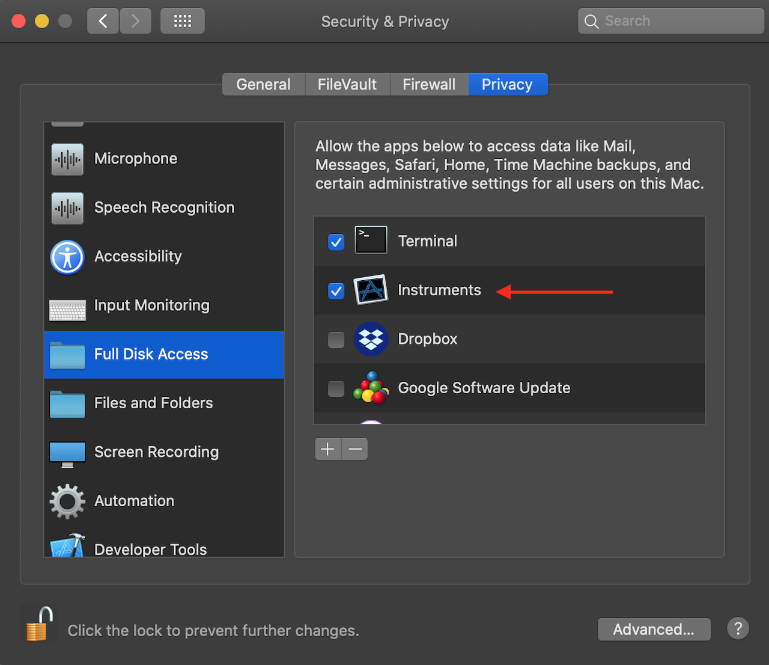
Task: Click the Google Software Update balls icon
Action: point(371,388)
